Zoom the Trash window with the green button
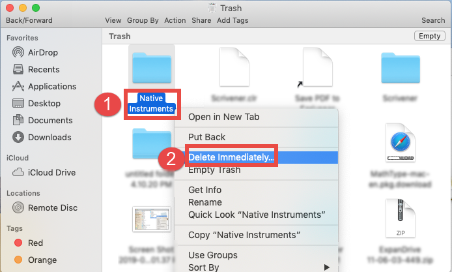Image resolution: width=452 pixels, height=272 pixels. pyautogui.click(x=36, y=8)
